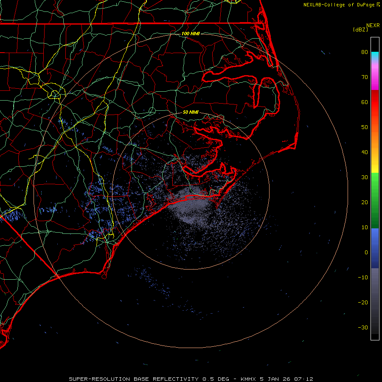Click the KMHX station identifier in the caption

pos(248,379)
